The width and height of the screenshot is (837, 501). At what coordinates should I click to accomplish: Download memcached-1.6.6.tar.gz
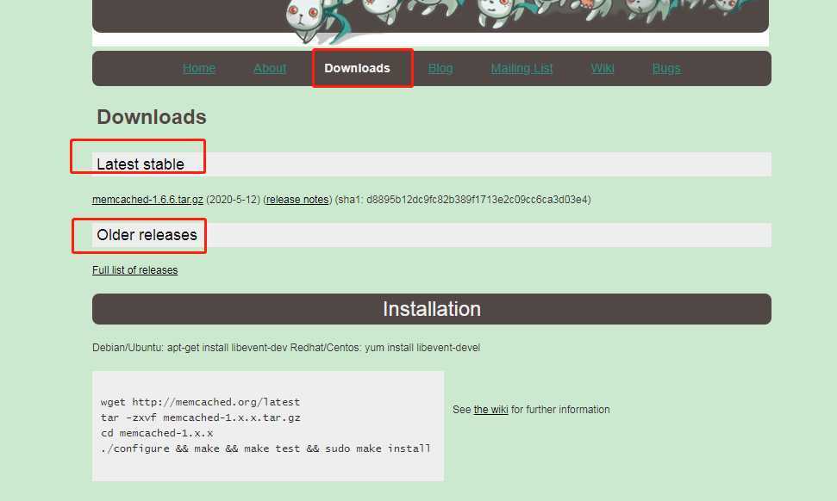pos(147,200)
